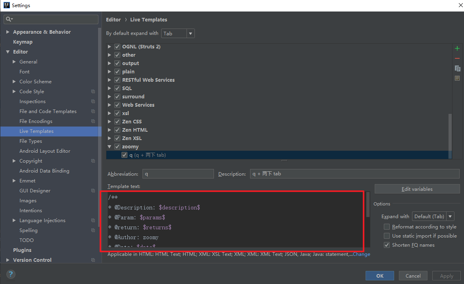Click the Edit variables button

pyautogui.click(x=417, y=189)
